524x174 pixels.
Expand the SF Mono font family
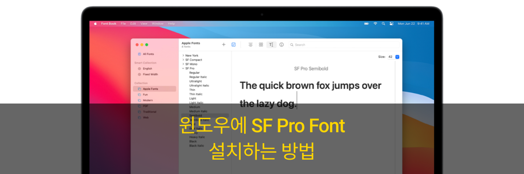(x=183, y=64)
